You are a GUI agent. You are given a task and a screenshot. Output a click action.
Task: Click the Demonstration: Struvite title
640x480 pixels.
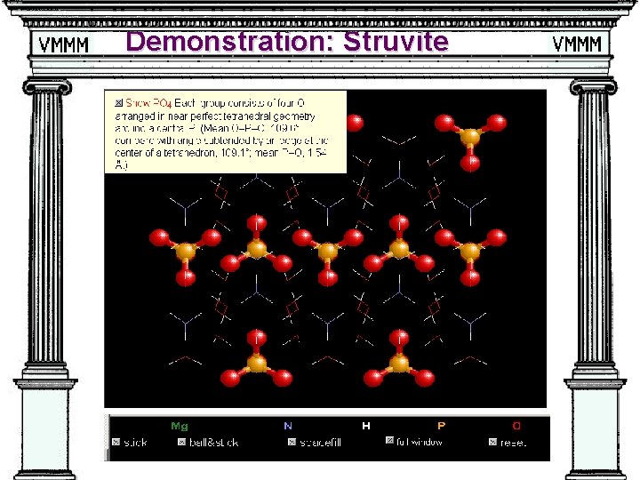(287, 41)
